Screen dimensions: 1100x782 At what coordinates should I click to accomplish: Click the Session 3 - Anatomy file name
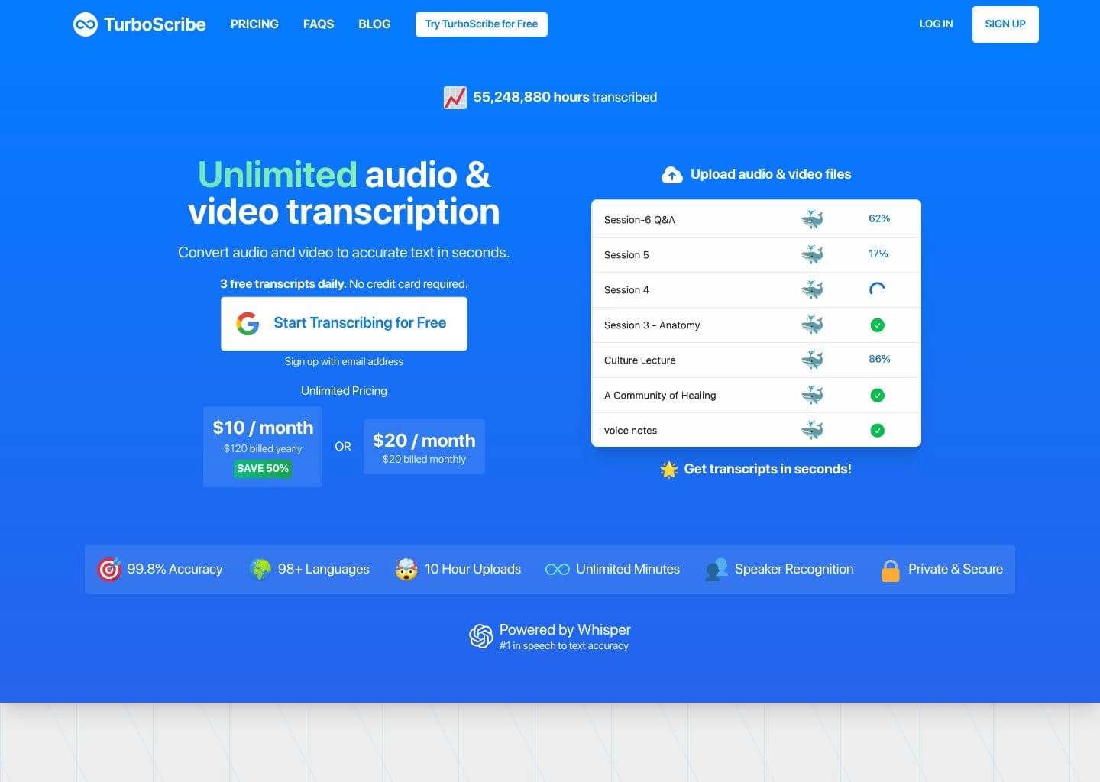coord(652,325)
